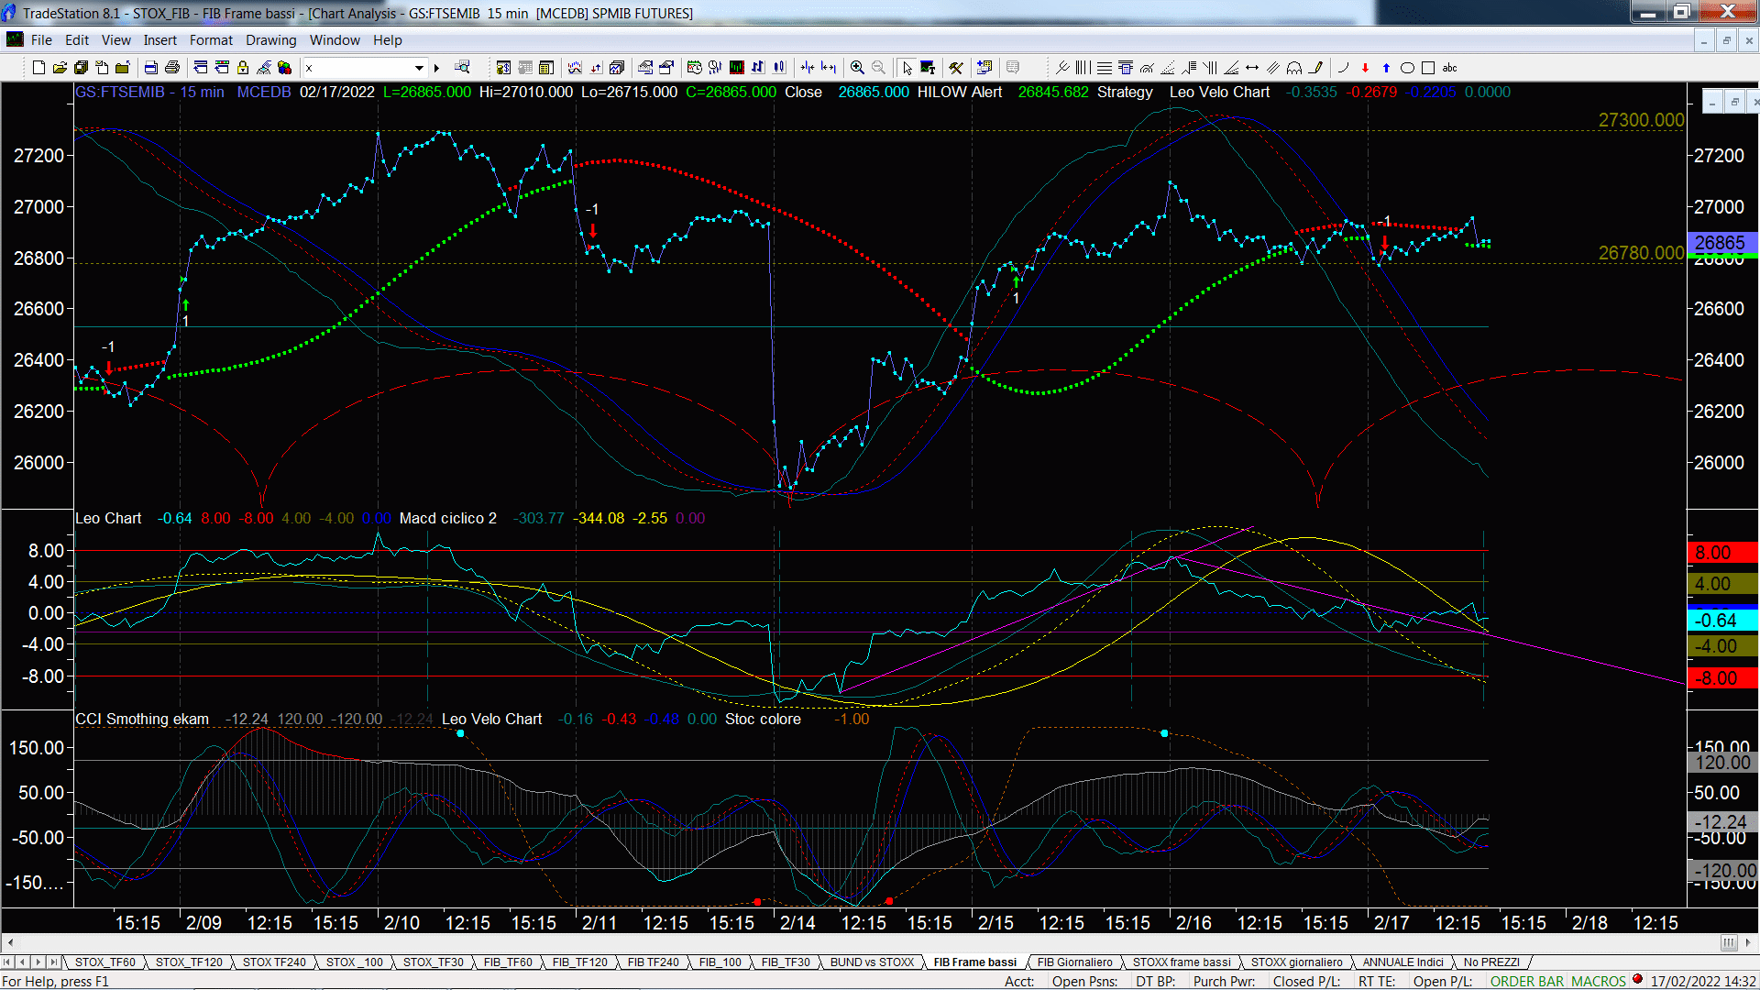Click the Print icon in toolbar
This screenshot has width=1760, height=990.
(x=171, y=68)
